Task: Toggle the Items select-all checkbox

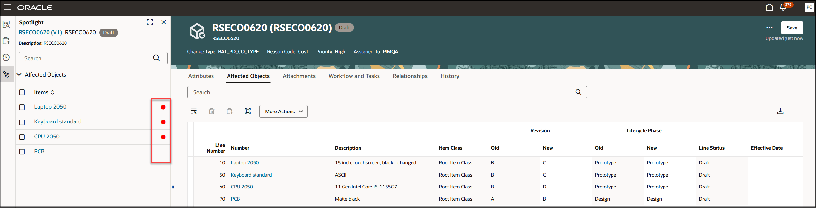Action: pyautogui.click(x=22, y=92)
